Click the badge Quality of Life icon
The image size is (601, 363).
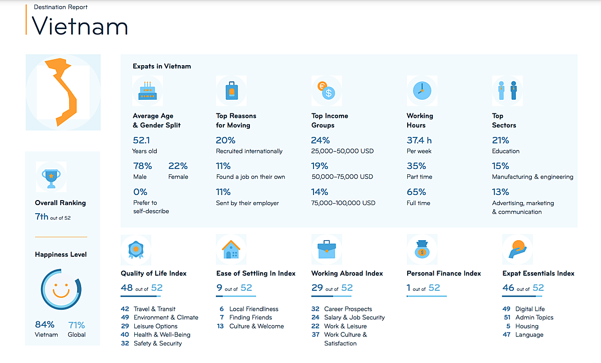point(136,249)
